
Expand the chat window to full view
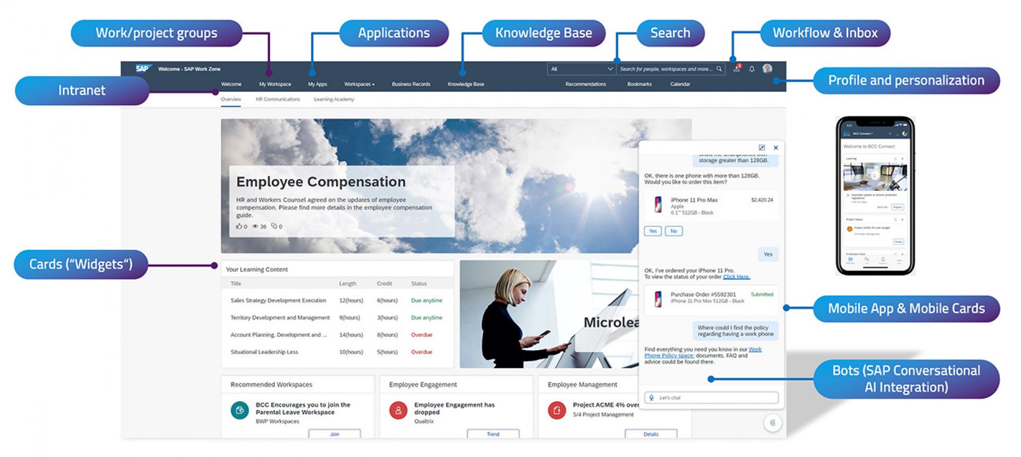[x=761, y=148]
